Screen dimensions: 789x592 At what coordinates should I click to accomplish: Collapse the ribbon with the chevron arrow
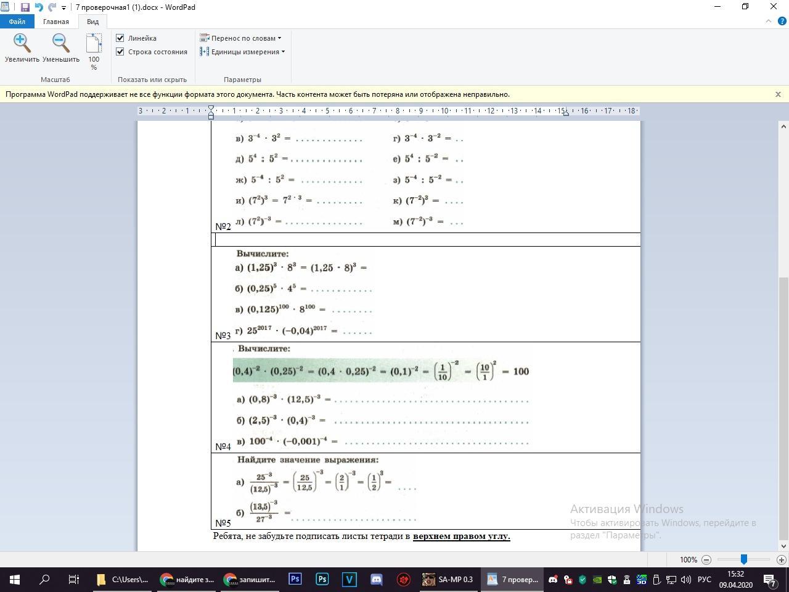pos(768,21)
